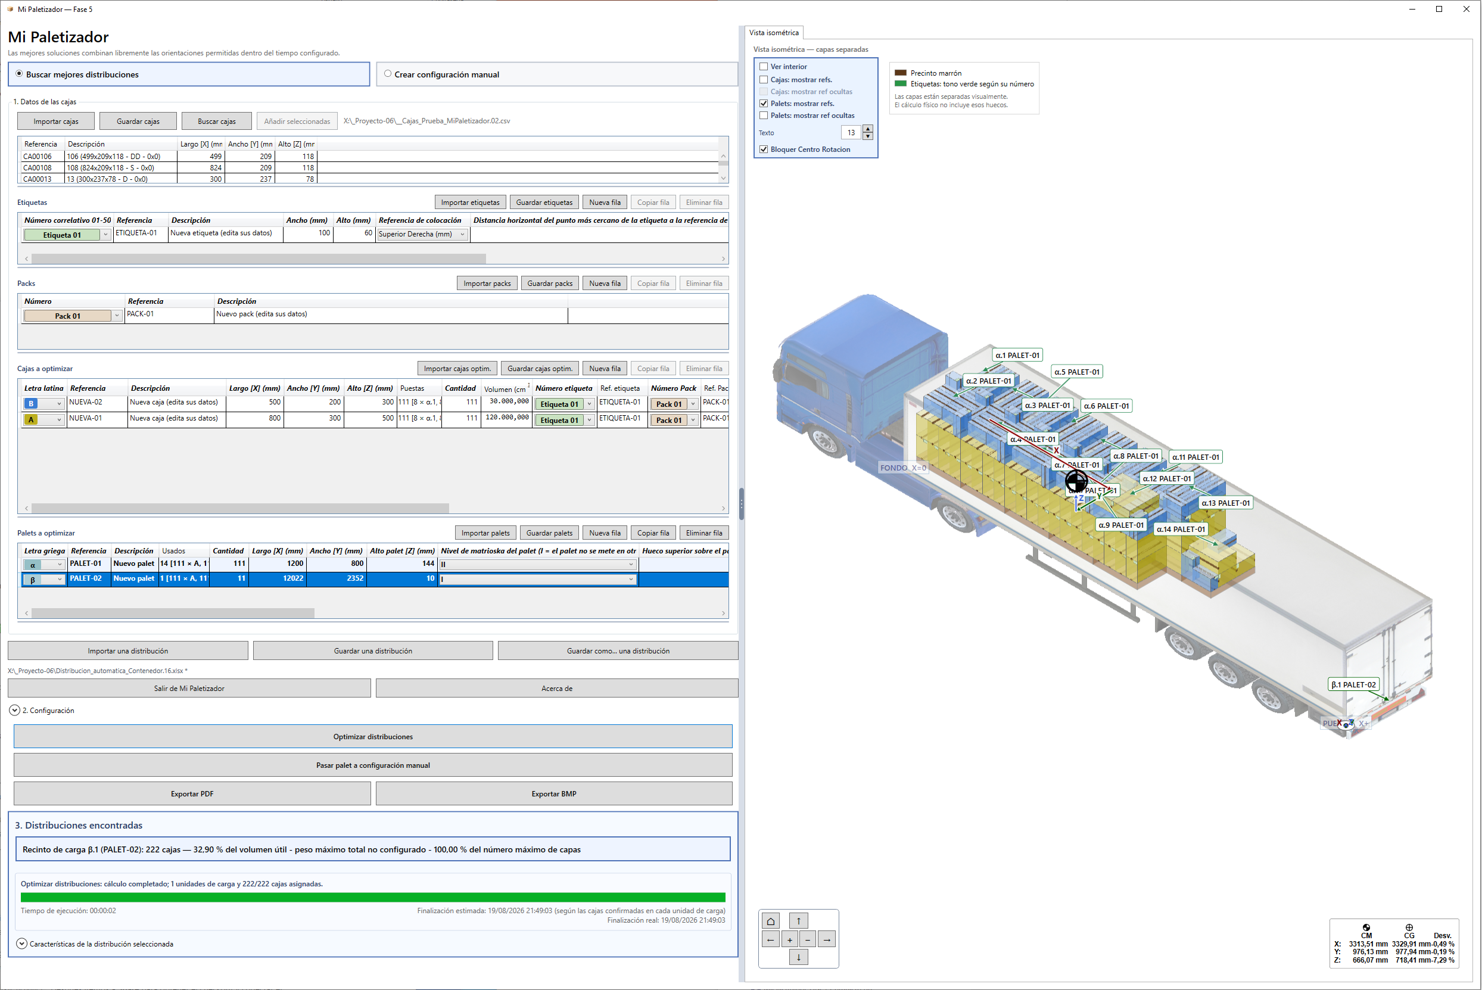Reset the isometric view with home icon
The height and width of the screenshot is (990, 1482).
(770, 920)
